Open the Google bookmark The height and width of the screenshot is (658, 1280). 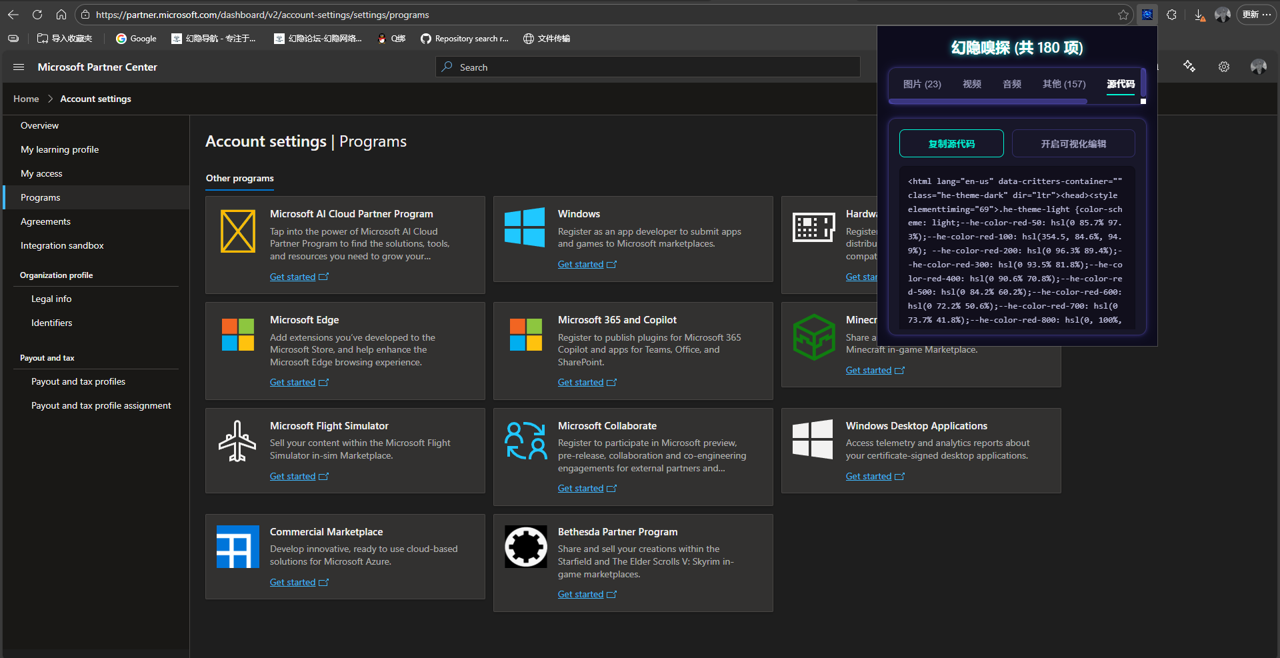(137, 39)
